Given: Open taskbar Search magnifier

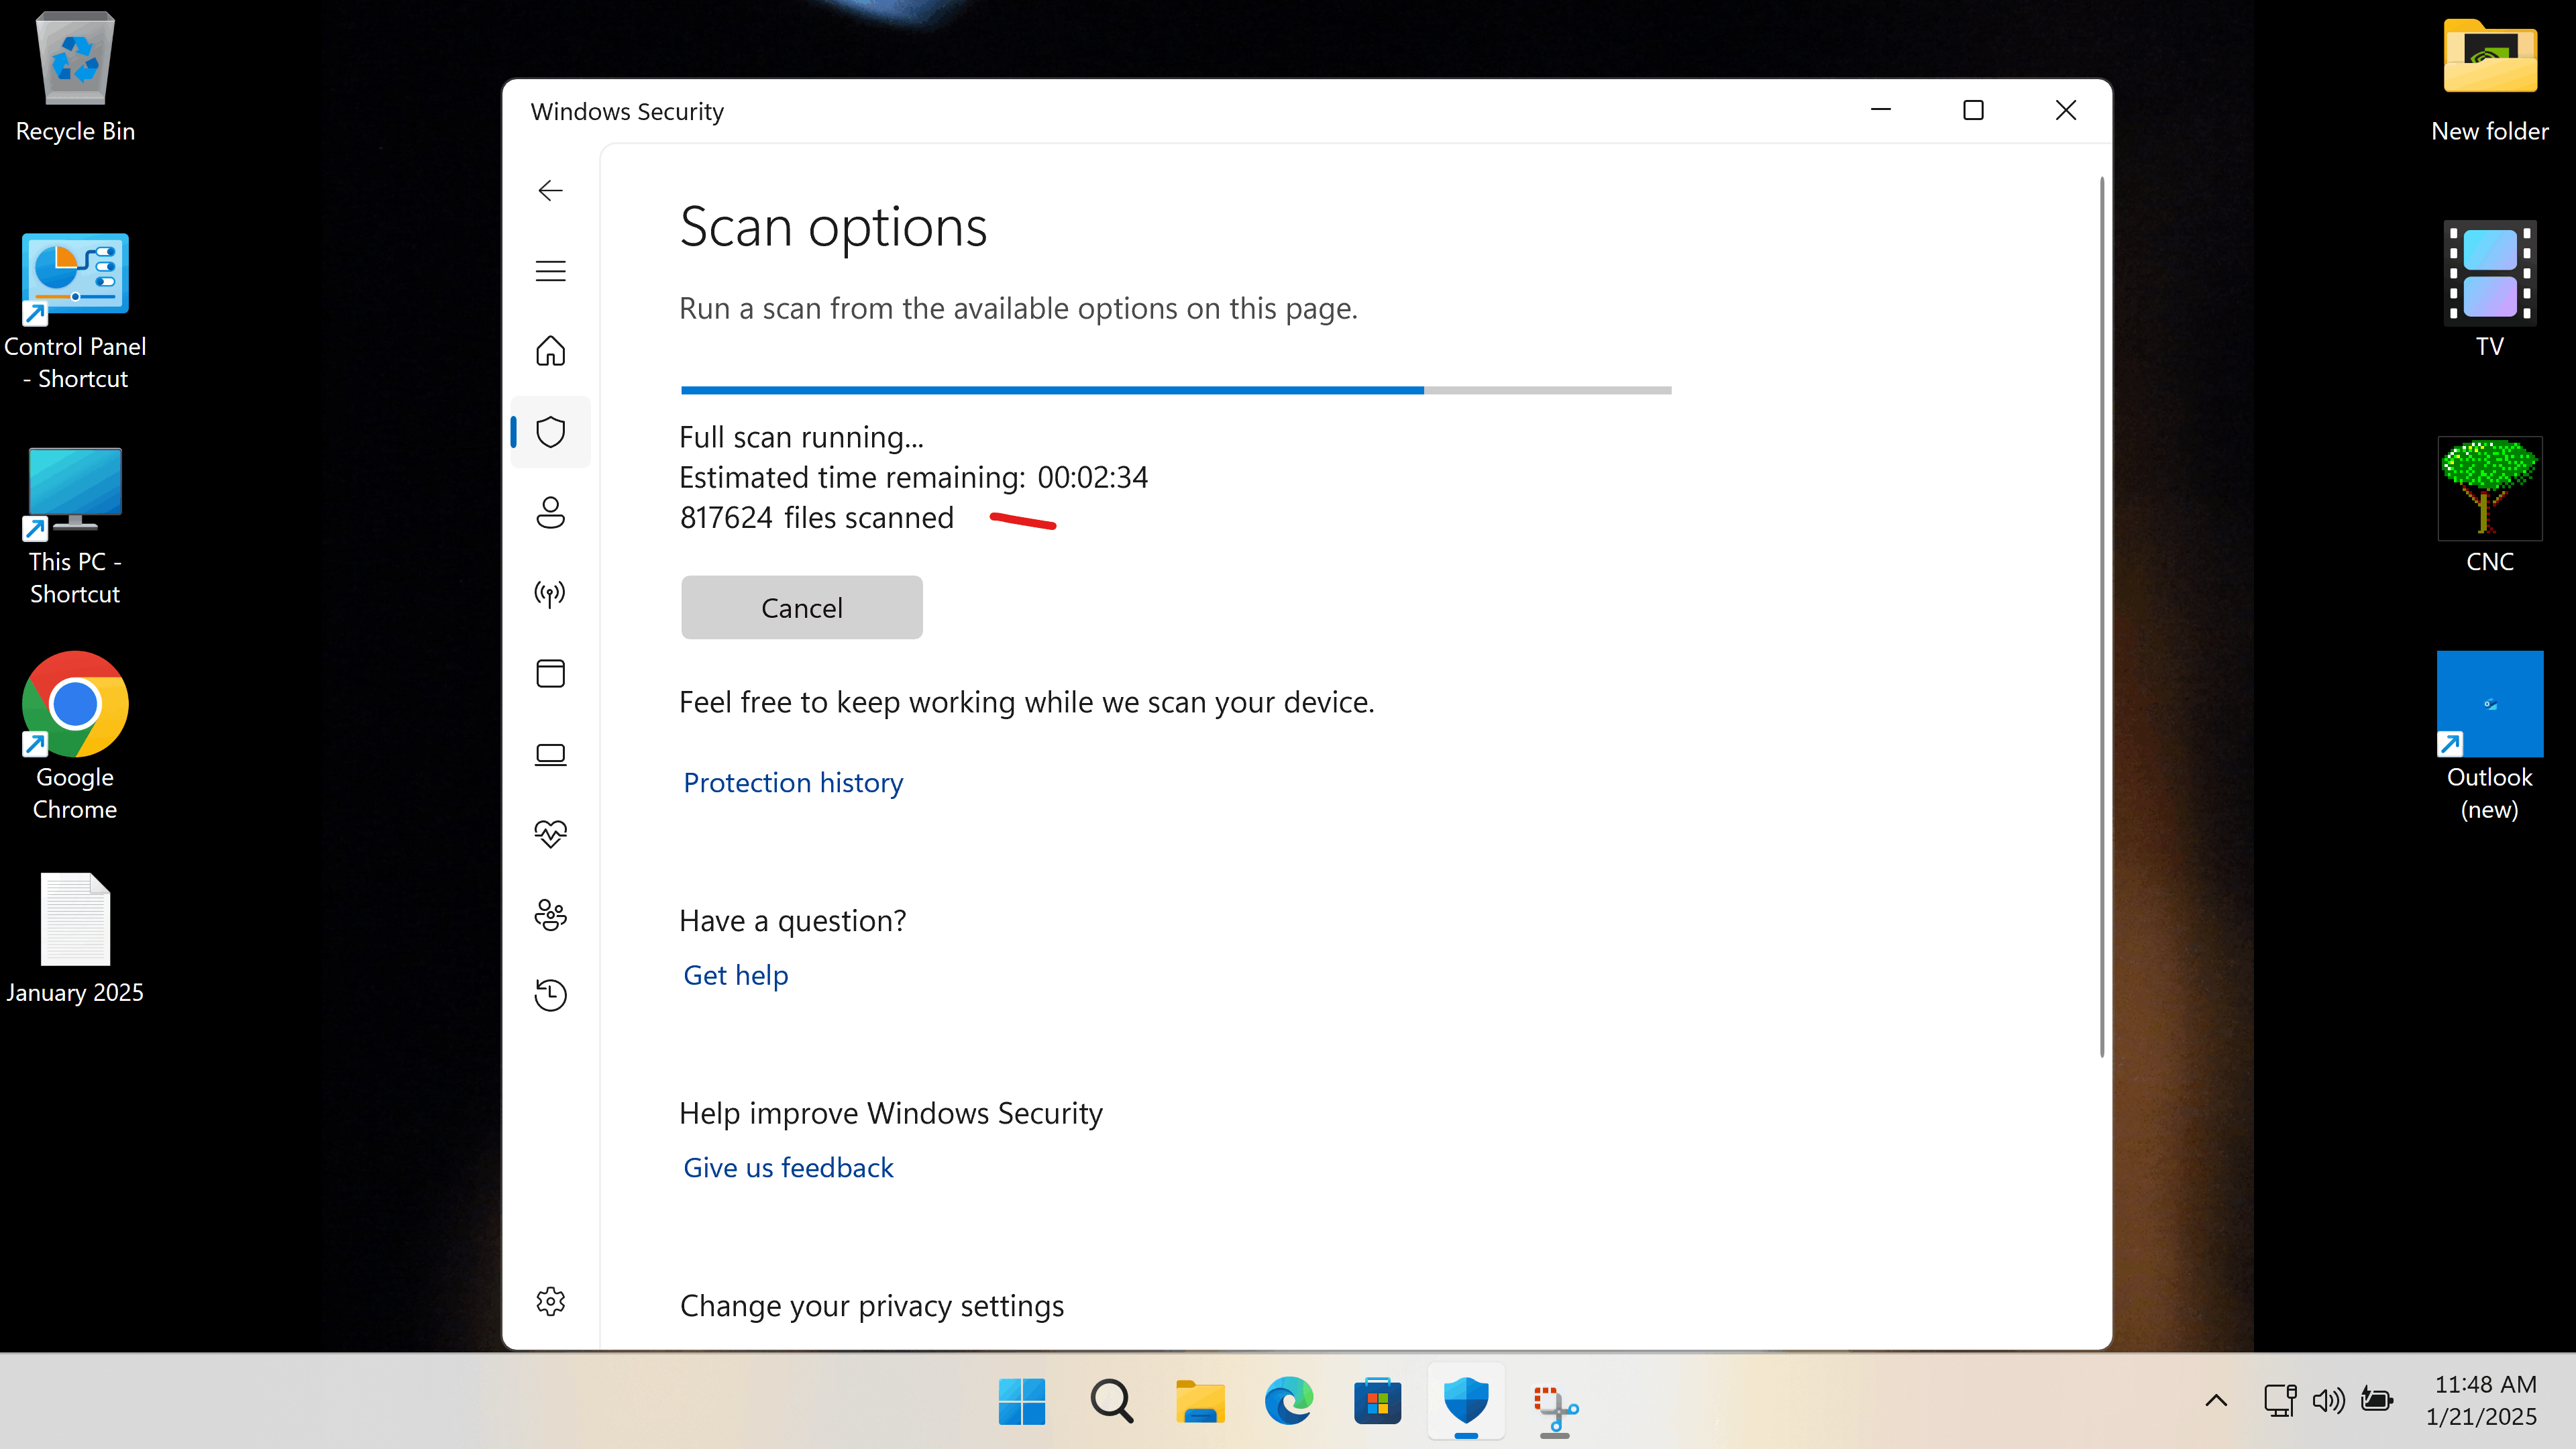Looking at the screenshot, I should point(1111,1401).
